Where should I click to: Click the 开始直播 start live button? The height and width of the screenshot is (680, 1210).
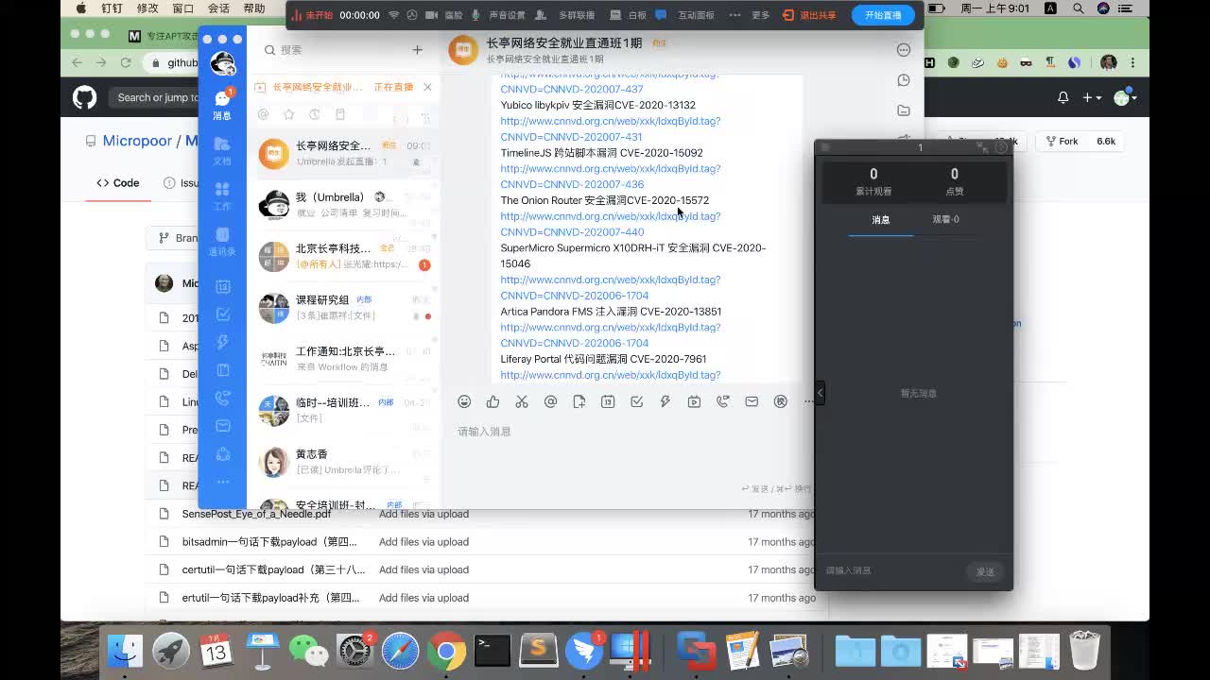tap(883, 15)
